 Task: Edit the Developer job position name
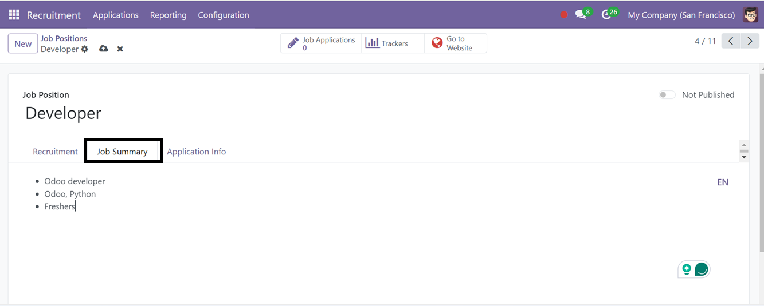(x=64, y=113)
